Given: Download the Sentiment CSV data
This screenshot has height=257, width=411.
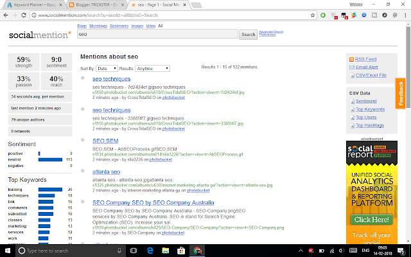Looking at the screenshot, I should (366, 102).
